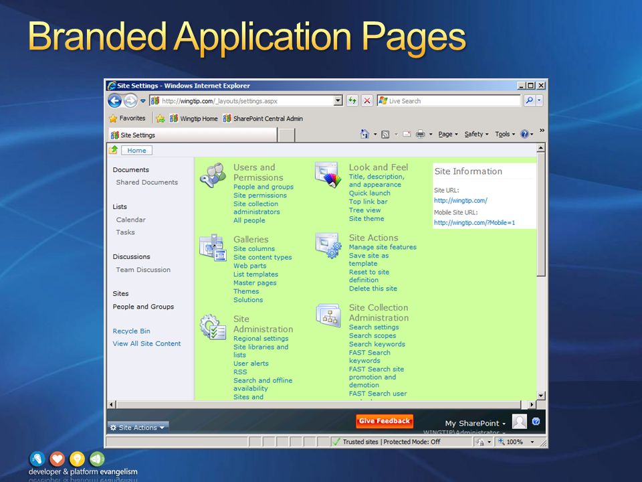Click Manage site features
Viewport: 642px width, 482px height.
(383, 247)
